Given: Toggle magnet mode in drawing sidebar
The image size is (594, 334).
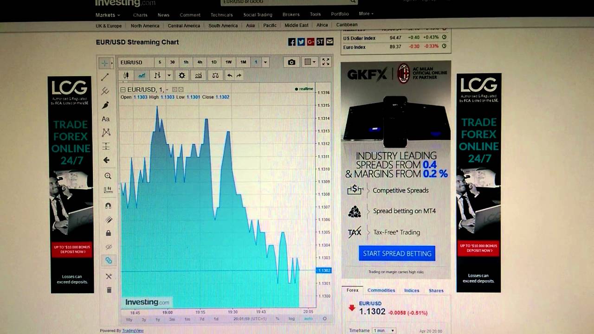Looking at the screenshot, I should point(108,206).
